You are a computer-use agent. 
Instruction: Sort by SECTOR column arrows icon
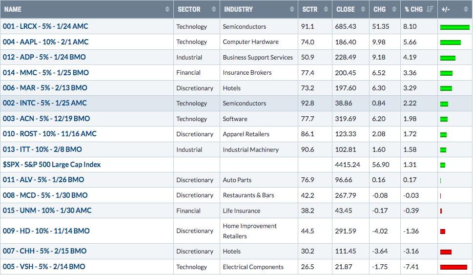[x=214, y=9]
